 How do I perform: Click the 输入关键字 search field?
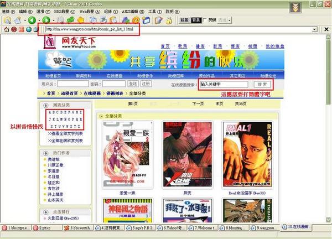[x=224, y=84]
